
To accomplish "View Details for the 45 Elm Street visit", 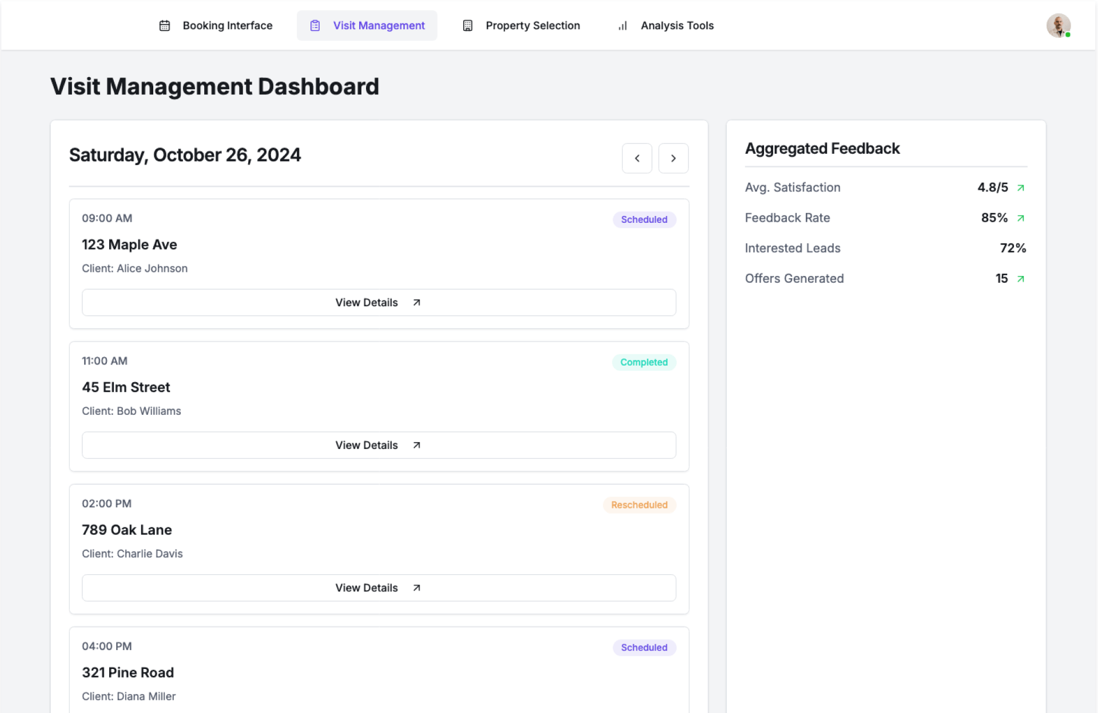I will pos(379,445).
